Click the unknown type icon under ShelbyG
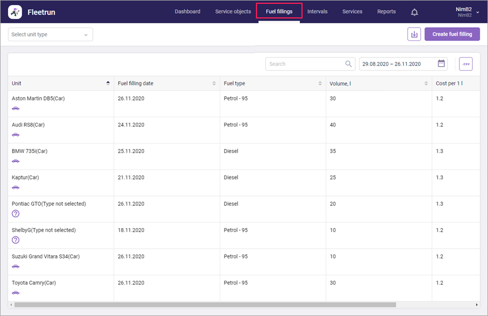This screenshot has width=488, height=316. point(16,240)
